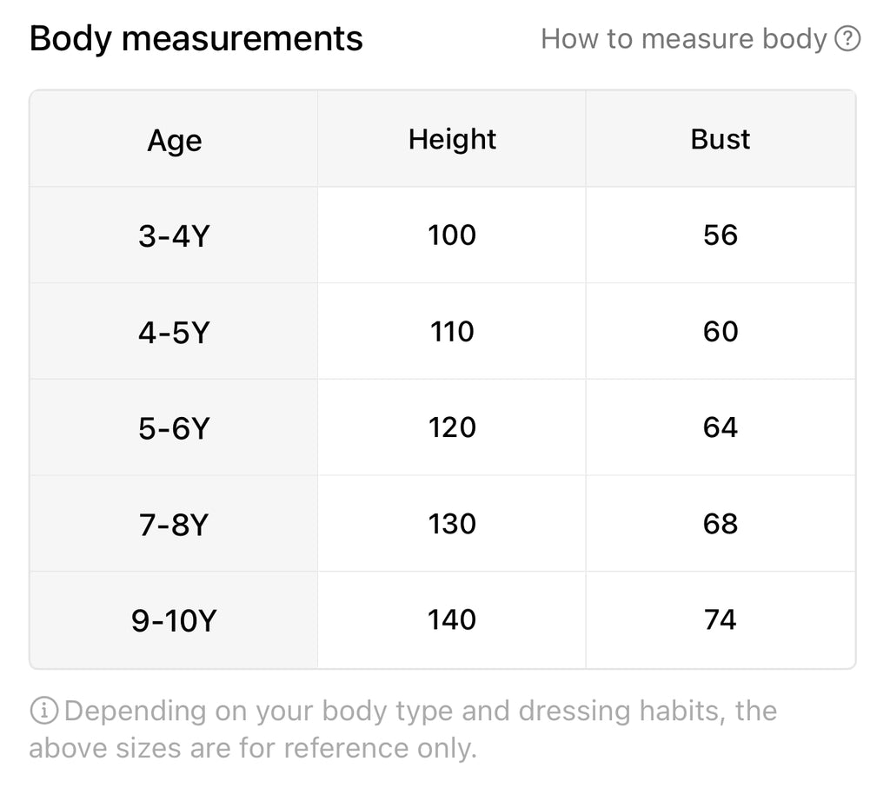
Task: Click the info icon beside disclaimer
Action: click(x=43, y=712)
